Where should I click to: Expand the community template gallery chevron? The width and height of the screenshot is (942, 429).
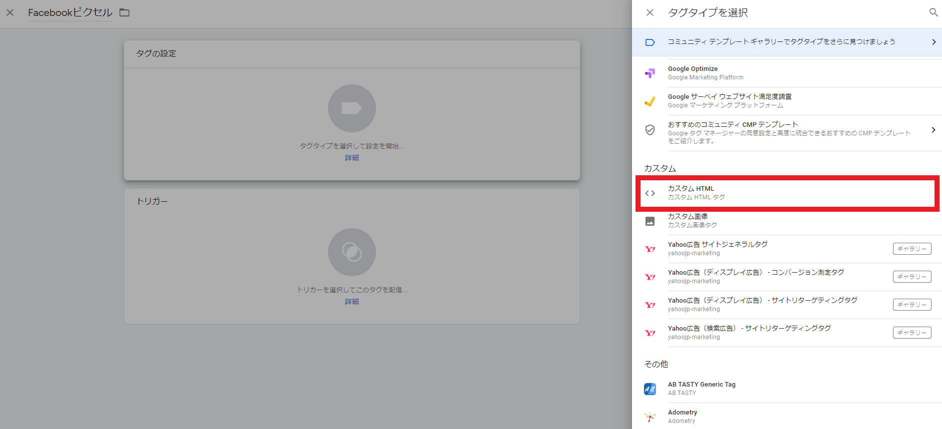tap(933, 42)
